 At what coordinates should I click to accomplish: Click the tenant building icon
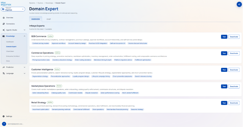click(3, 9)
